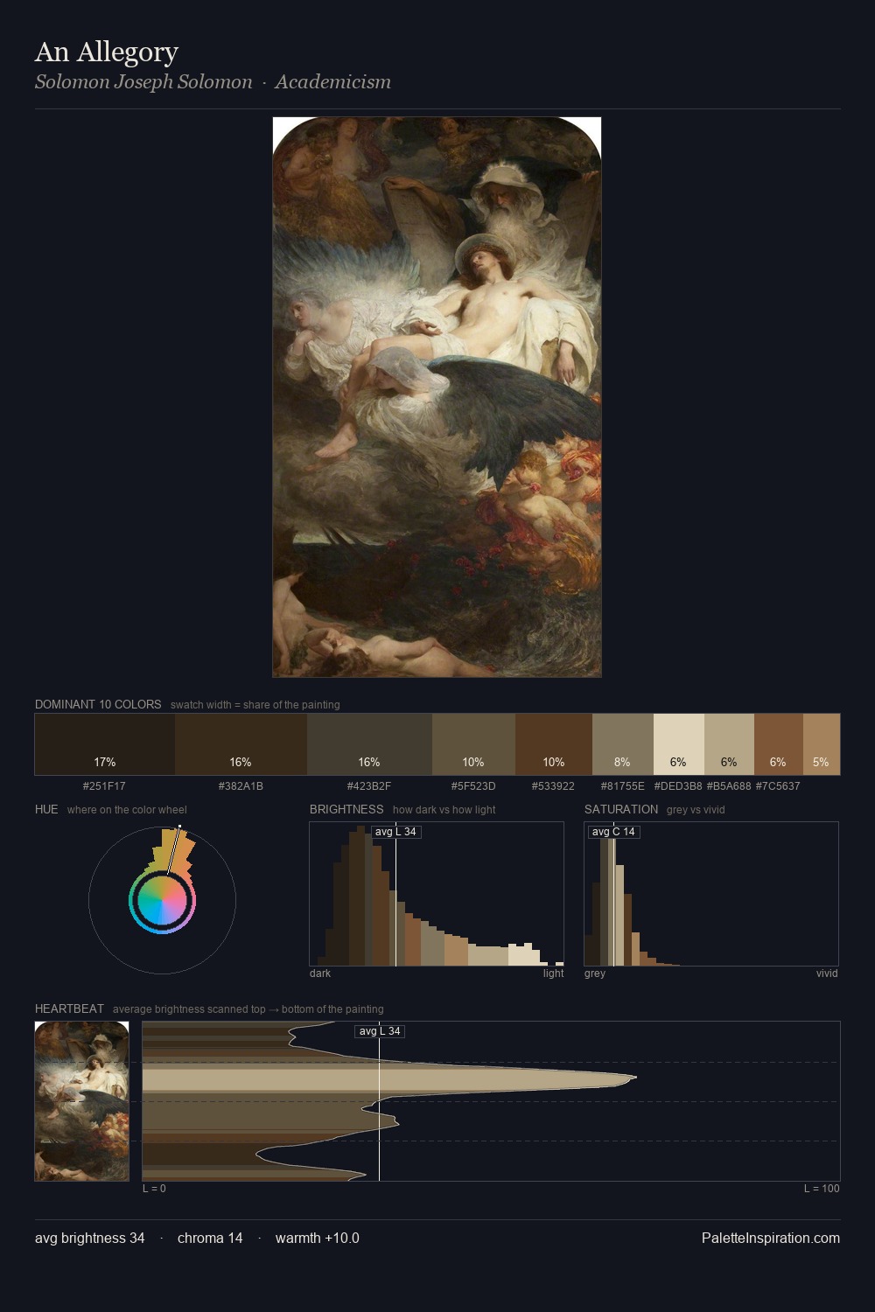Click the avg L 34 label in Brightness chart
This screenshot has height=1312, width=875.
click(395, 832)
